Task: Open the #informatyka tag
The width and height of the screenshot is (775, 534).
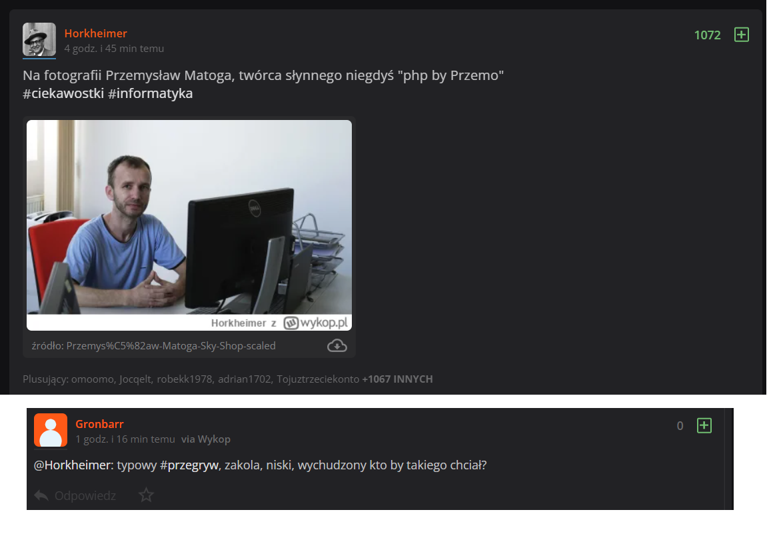Action: [150, 93]
